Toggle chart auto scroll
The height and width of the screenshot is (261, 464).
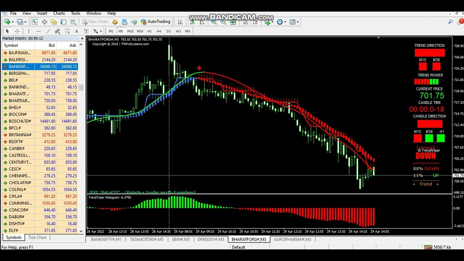click(x=246, y=22)
